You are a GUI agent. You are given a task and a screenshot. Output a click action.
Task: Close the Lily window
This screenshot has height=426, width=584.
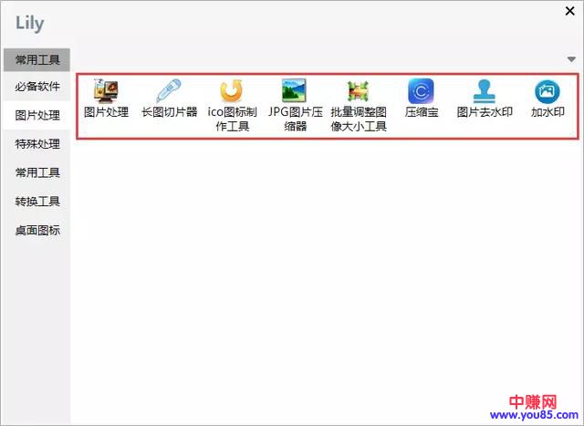(x=569, y=11)
